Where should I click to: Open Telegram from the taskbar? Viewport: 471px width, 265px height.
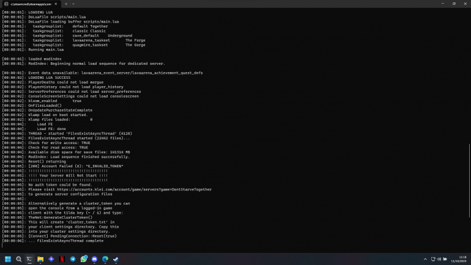73,259
